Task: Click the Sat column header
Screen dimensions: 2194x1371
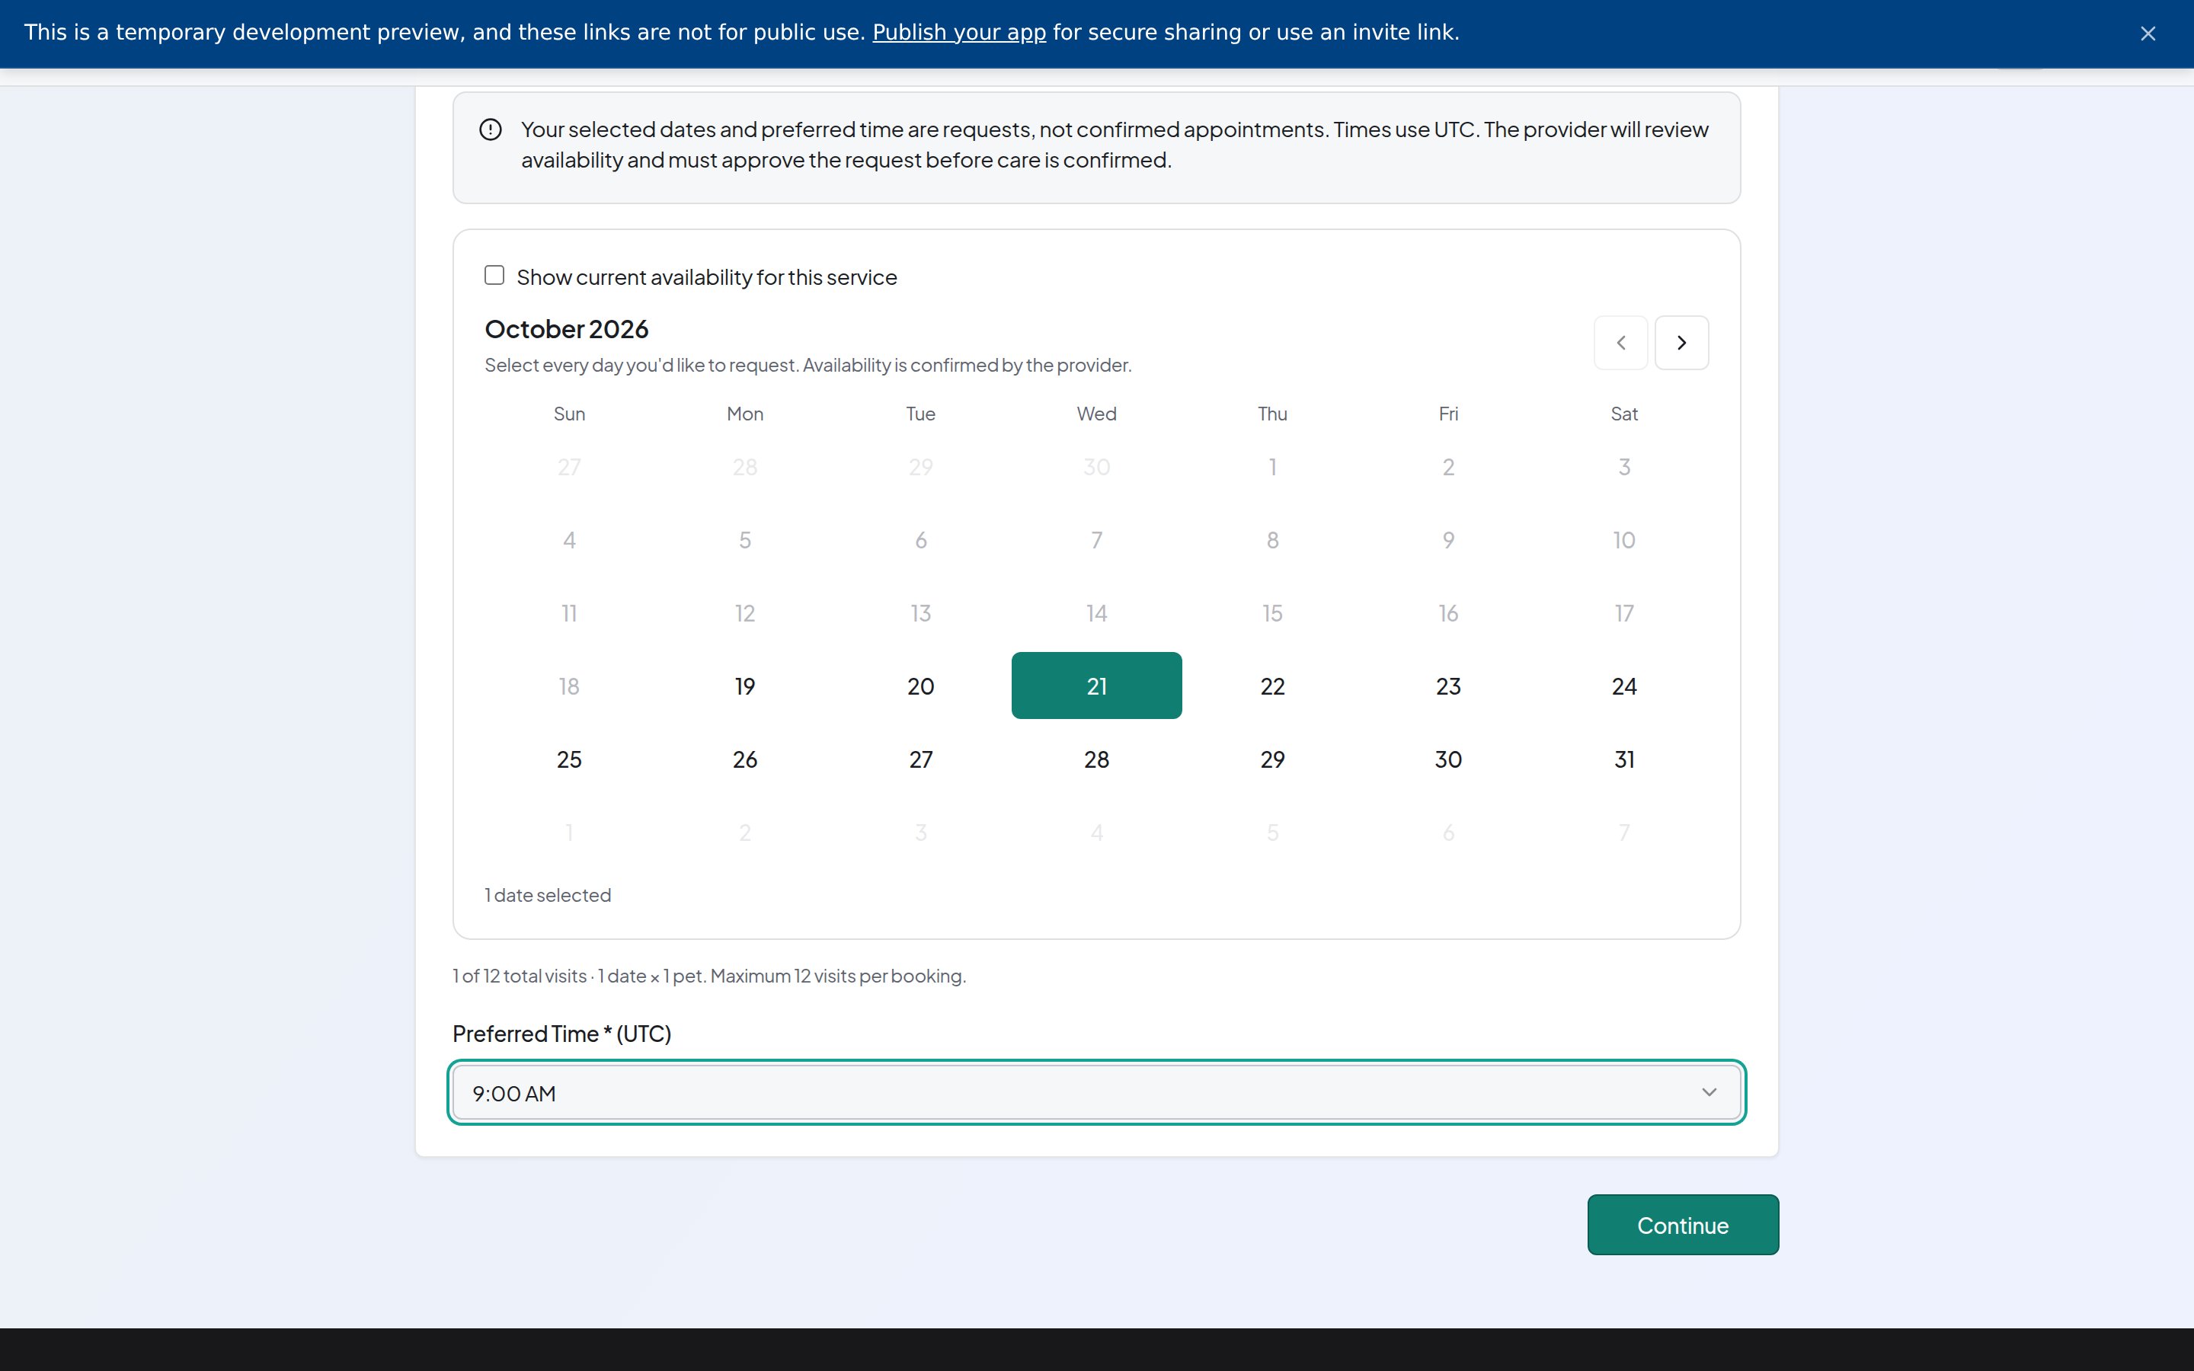Action: [x=1623, y=414]
